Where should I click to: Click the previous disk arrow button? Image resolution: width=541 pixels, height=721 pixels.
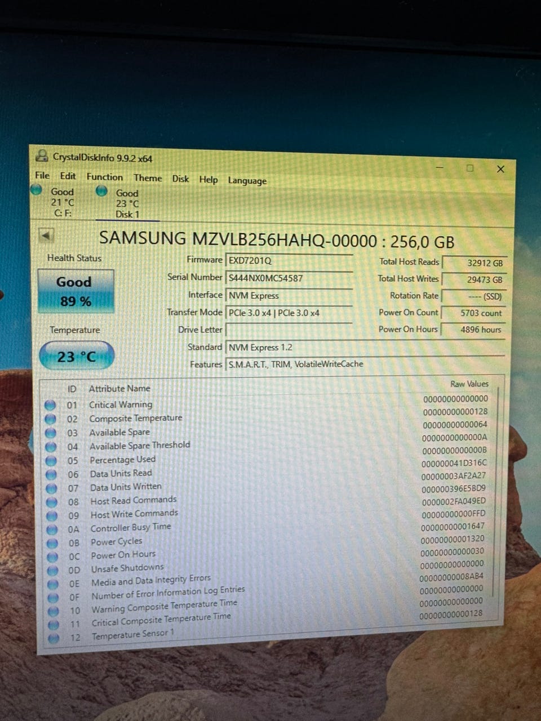[46, 235]
